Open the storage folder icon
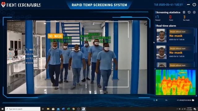Image resolution: width=198 pixels, height=111 pixels. (193, 100)
